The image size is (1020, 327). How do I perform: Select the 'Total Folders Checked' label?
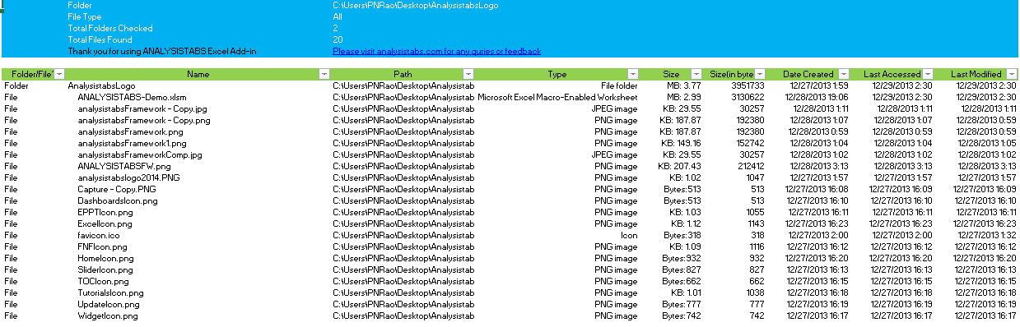(109, 28)
